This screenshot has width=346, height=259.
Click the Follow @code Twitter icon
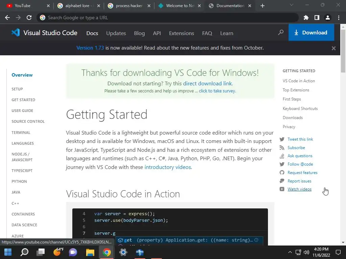pyautogui.click(x=282, y=164)
